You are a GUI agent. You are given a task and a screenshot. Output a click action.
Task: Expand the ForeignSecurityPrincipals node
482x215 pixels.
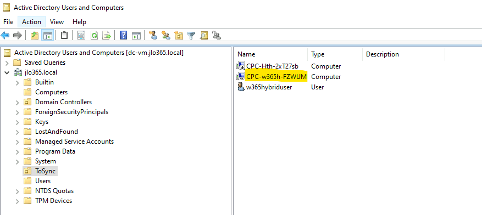(18, 112)
